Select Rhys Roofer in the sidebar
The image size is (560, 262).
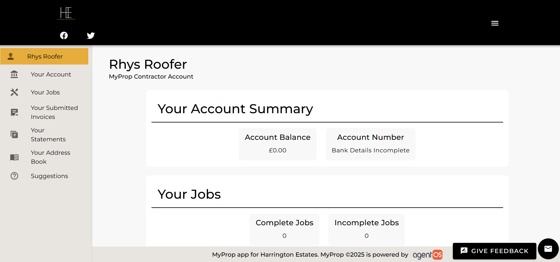coord(44,56)
